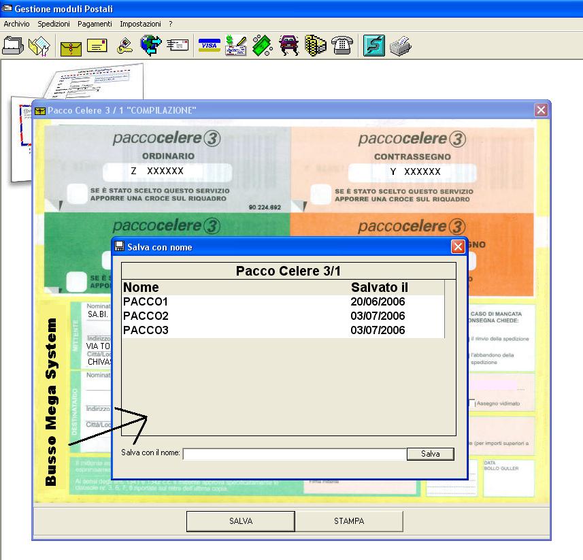Click the large SALVA button at the bottom
The image size is (583, 560).
(x=241, y=521)
